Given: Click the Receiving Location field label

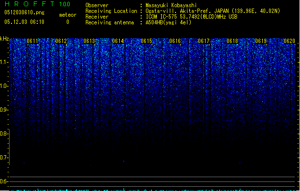Looking at the screenshot, I should [111, 11].
